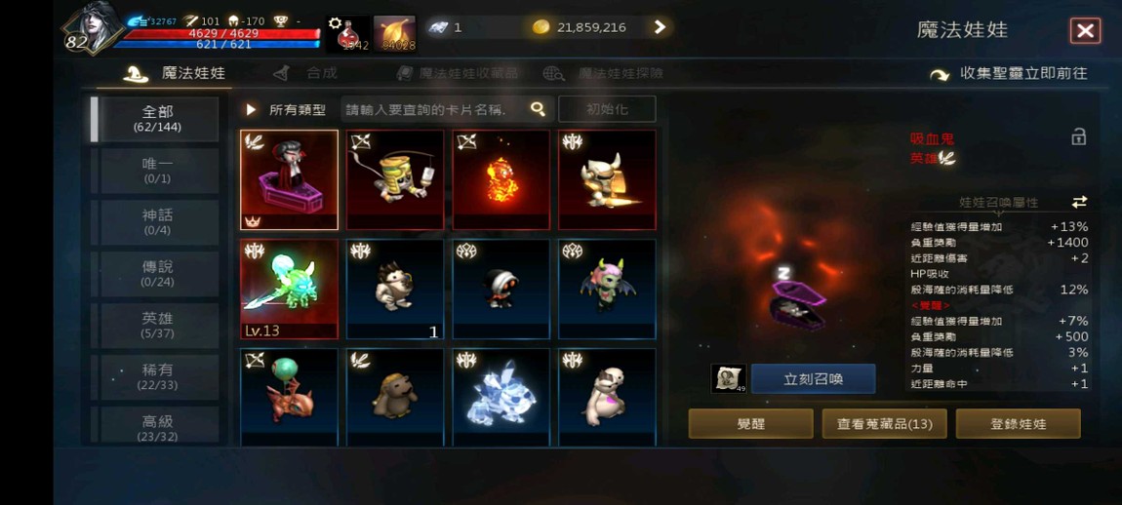Viewport: 1122px width, 505px height.
Task: Select the Lv.13 green ghost doll
Action: pos(289,289)
